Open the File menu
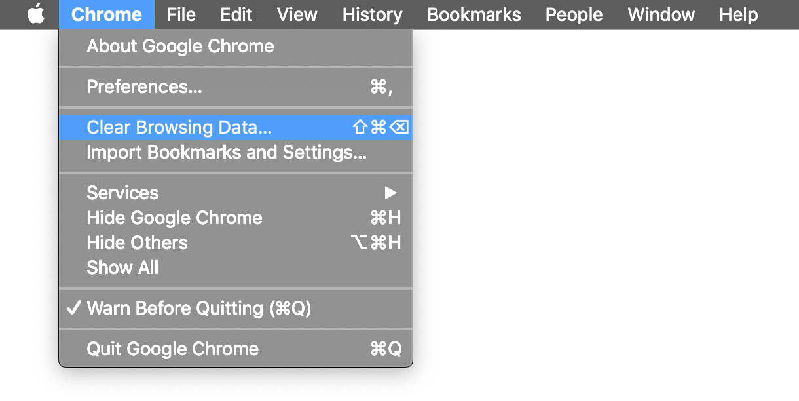 click(x=181, y=14)
